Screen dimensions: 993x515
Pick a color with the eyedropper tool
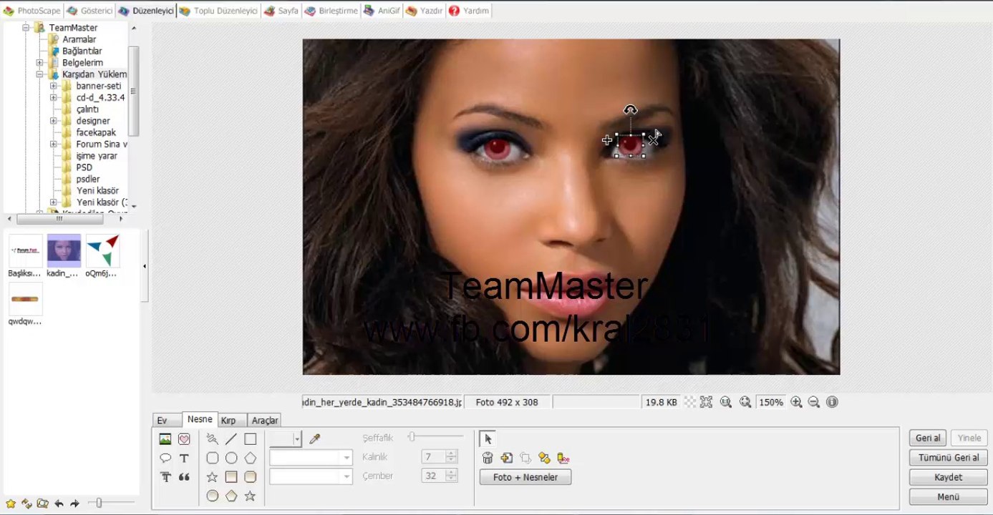(314, 439)
